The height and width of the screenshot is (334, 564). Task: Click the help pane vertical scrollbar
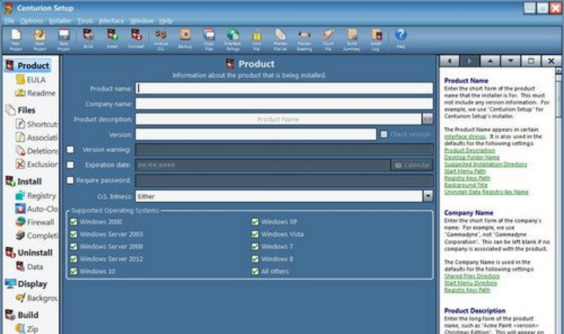point(558,201)
